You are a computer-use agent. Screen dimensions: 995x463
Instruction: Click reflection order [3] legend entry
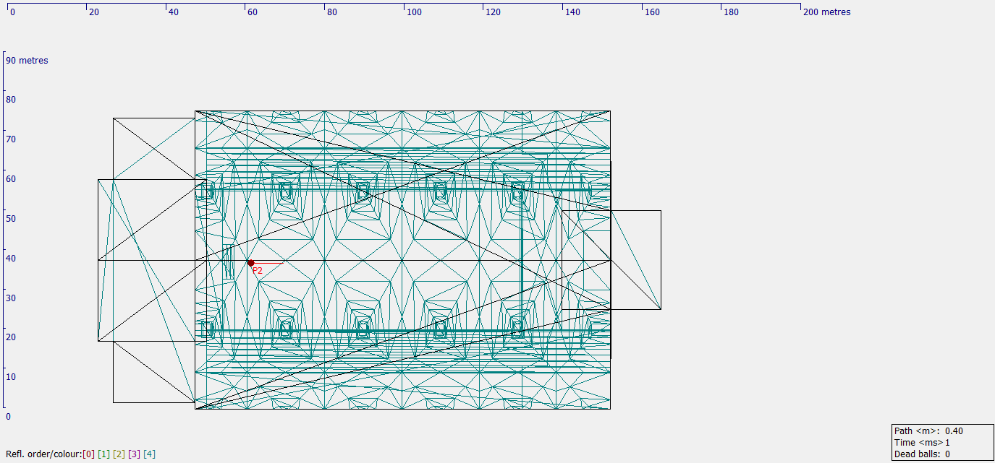134,454
